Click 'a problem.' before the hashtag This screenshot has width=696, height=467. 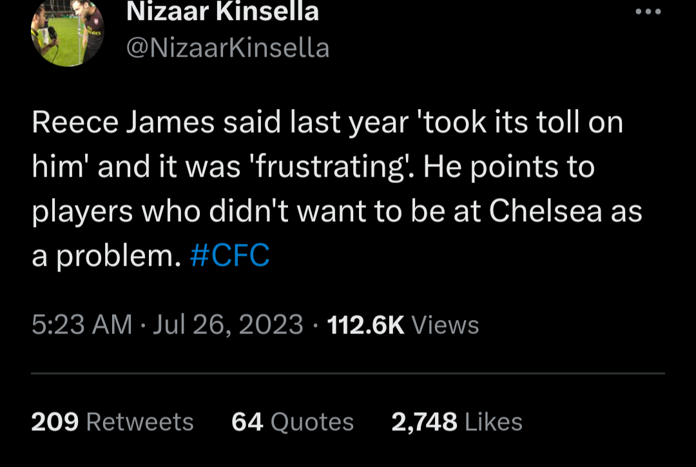(x=105, y=256)
